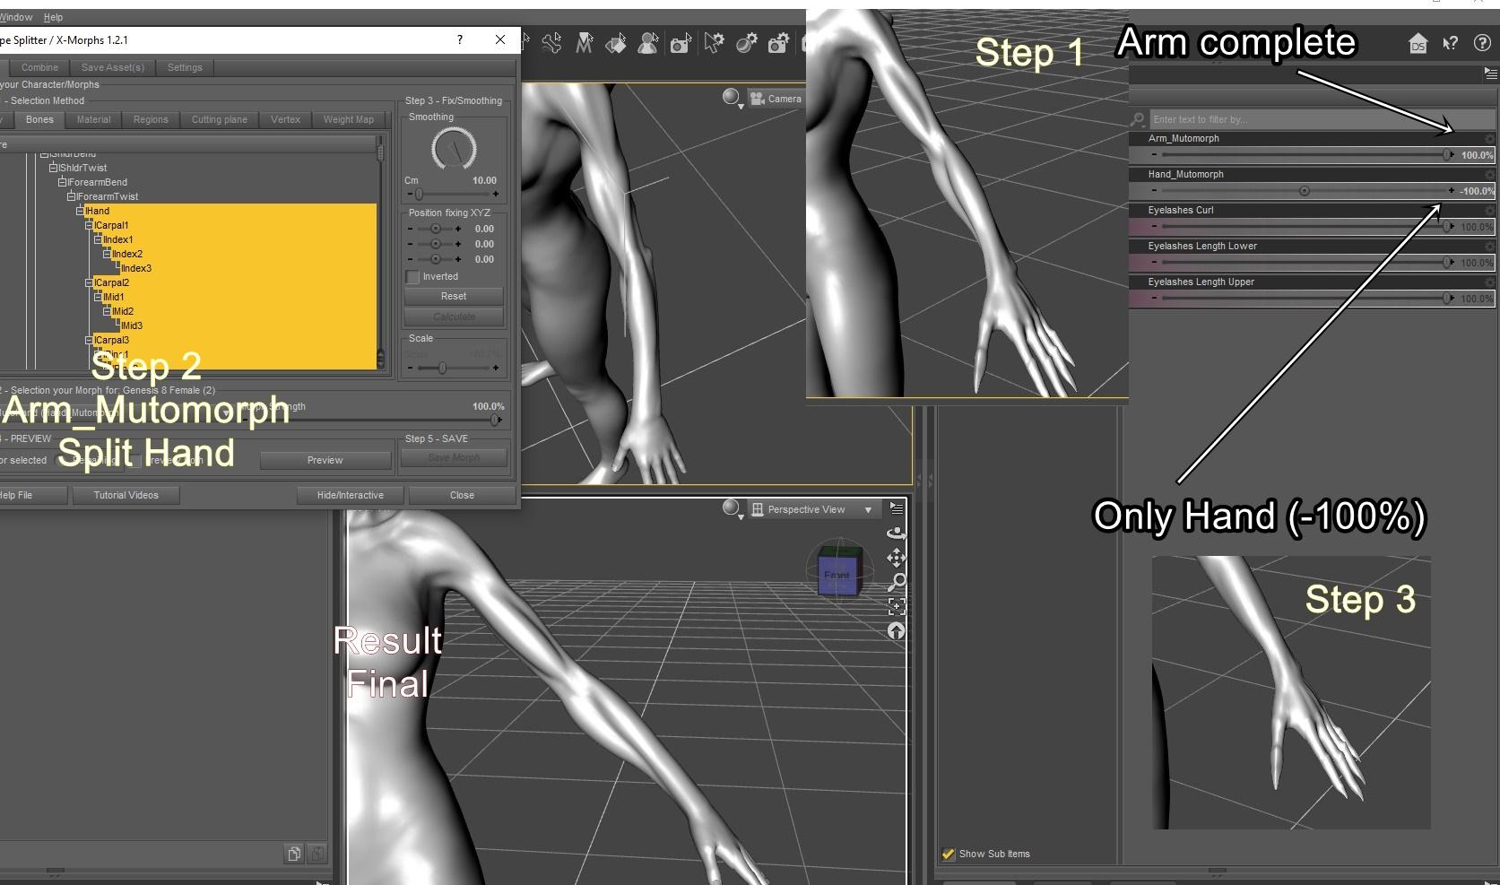Click the Morph Strength slider handle
1500x885 pixels.
[x=494, y=420]
